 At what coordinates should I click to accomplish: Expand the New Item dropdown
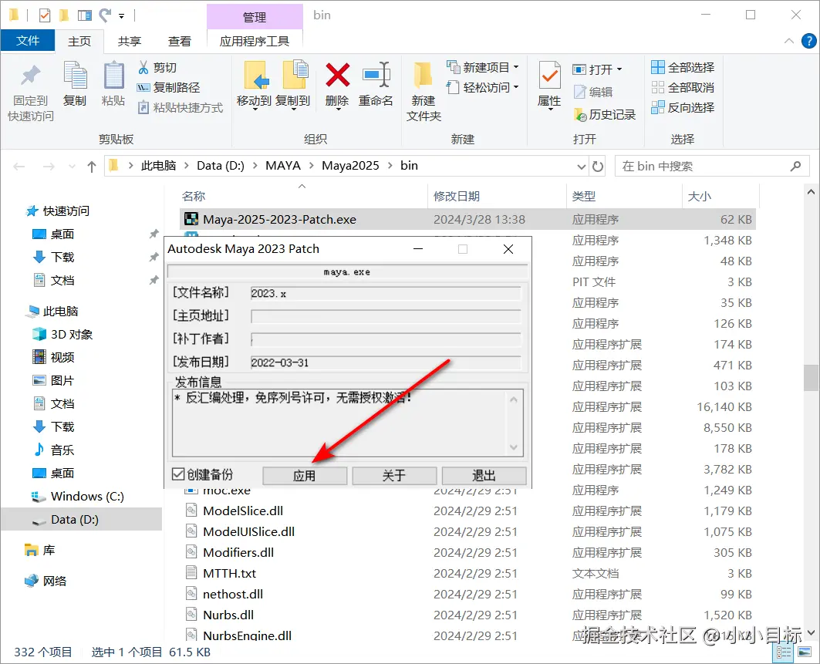(516, 67)
